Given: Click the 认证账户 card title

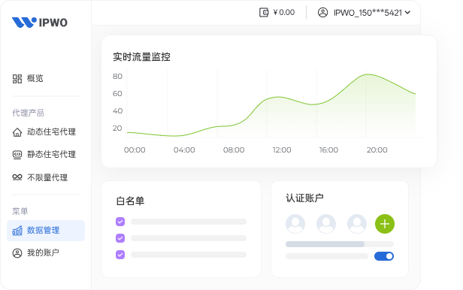Looking at the screenshot, I should (x=304, y=198).
